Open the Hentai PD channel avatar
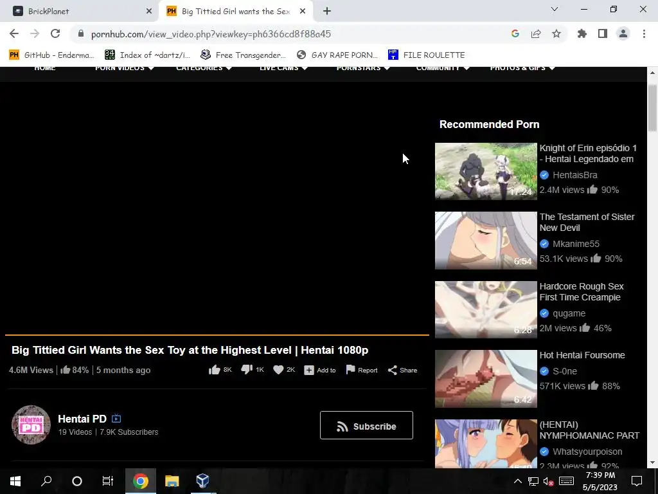This screenshot has width=658, height=494. click(31, 425)
